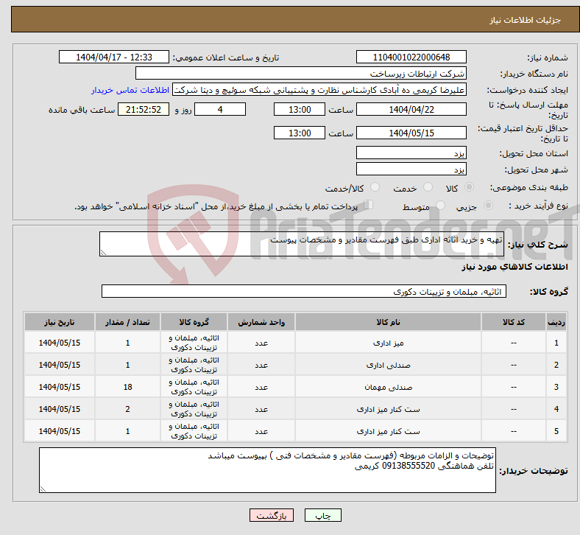Screen dimensions: 580x535
Task: Click the response deadline date 1404/04/22
Action: [x=411, y=110]
